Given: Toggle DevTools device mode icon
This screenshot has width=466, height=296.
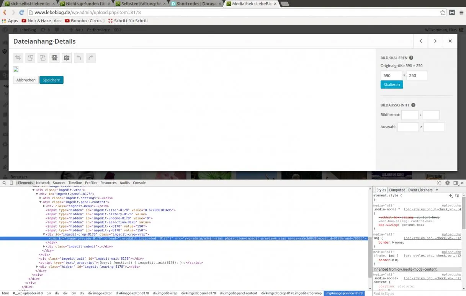Looking at the screenshot, I should (x=11, y=183).
